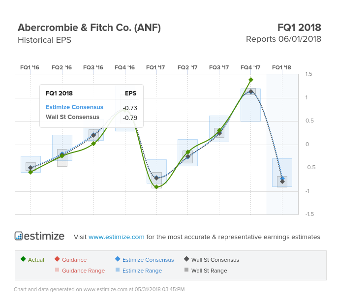Toggle the Guidance legend entry

(x=70, y=260)
